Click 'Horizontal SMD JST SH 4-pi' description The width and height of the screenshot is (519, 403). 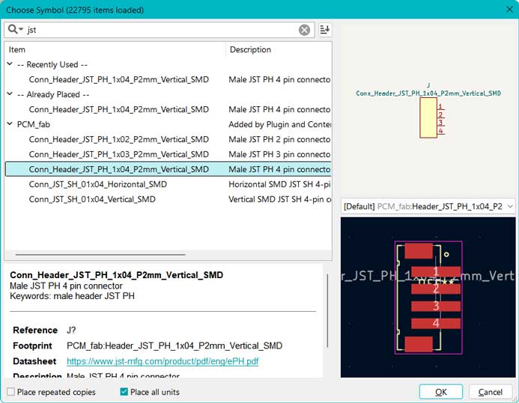point(279,185)
